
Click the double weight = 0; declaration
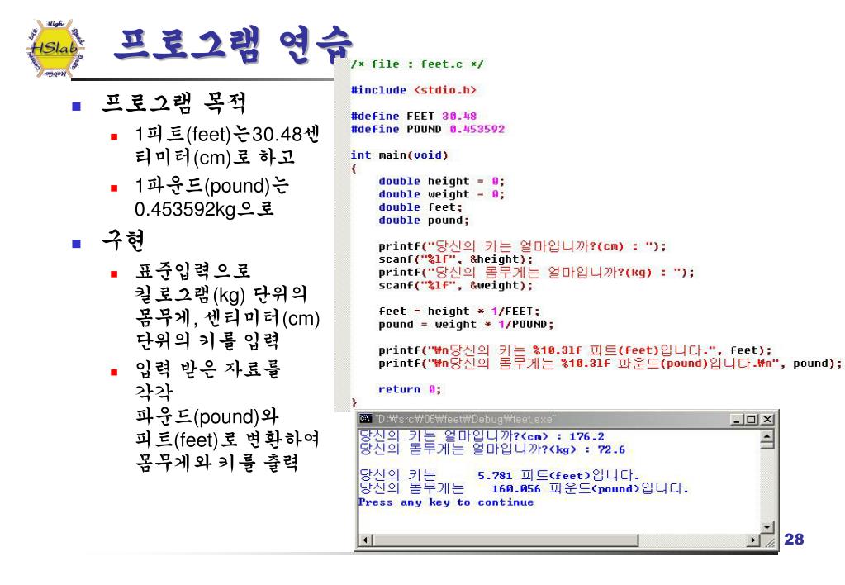click(441, 194)
